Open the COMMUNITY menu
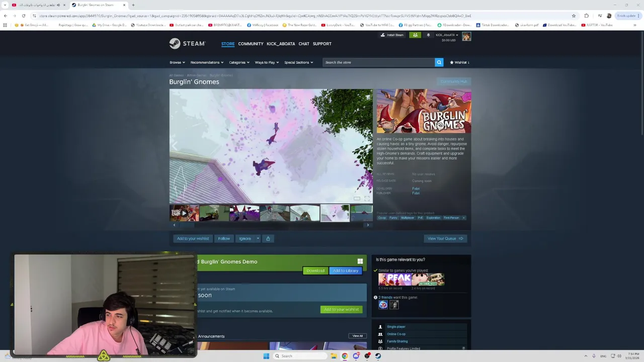 (251, 44)
